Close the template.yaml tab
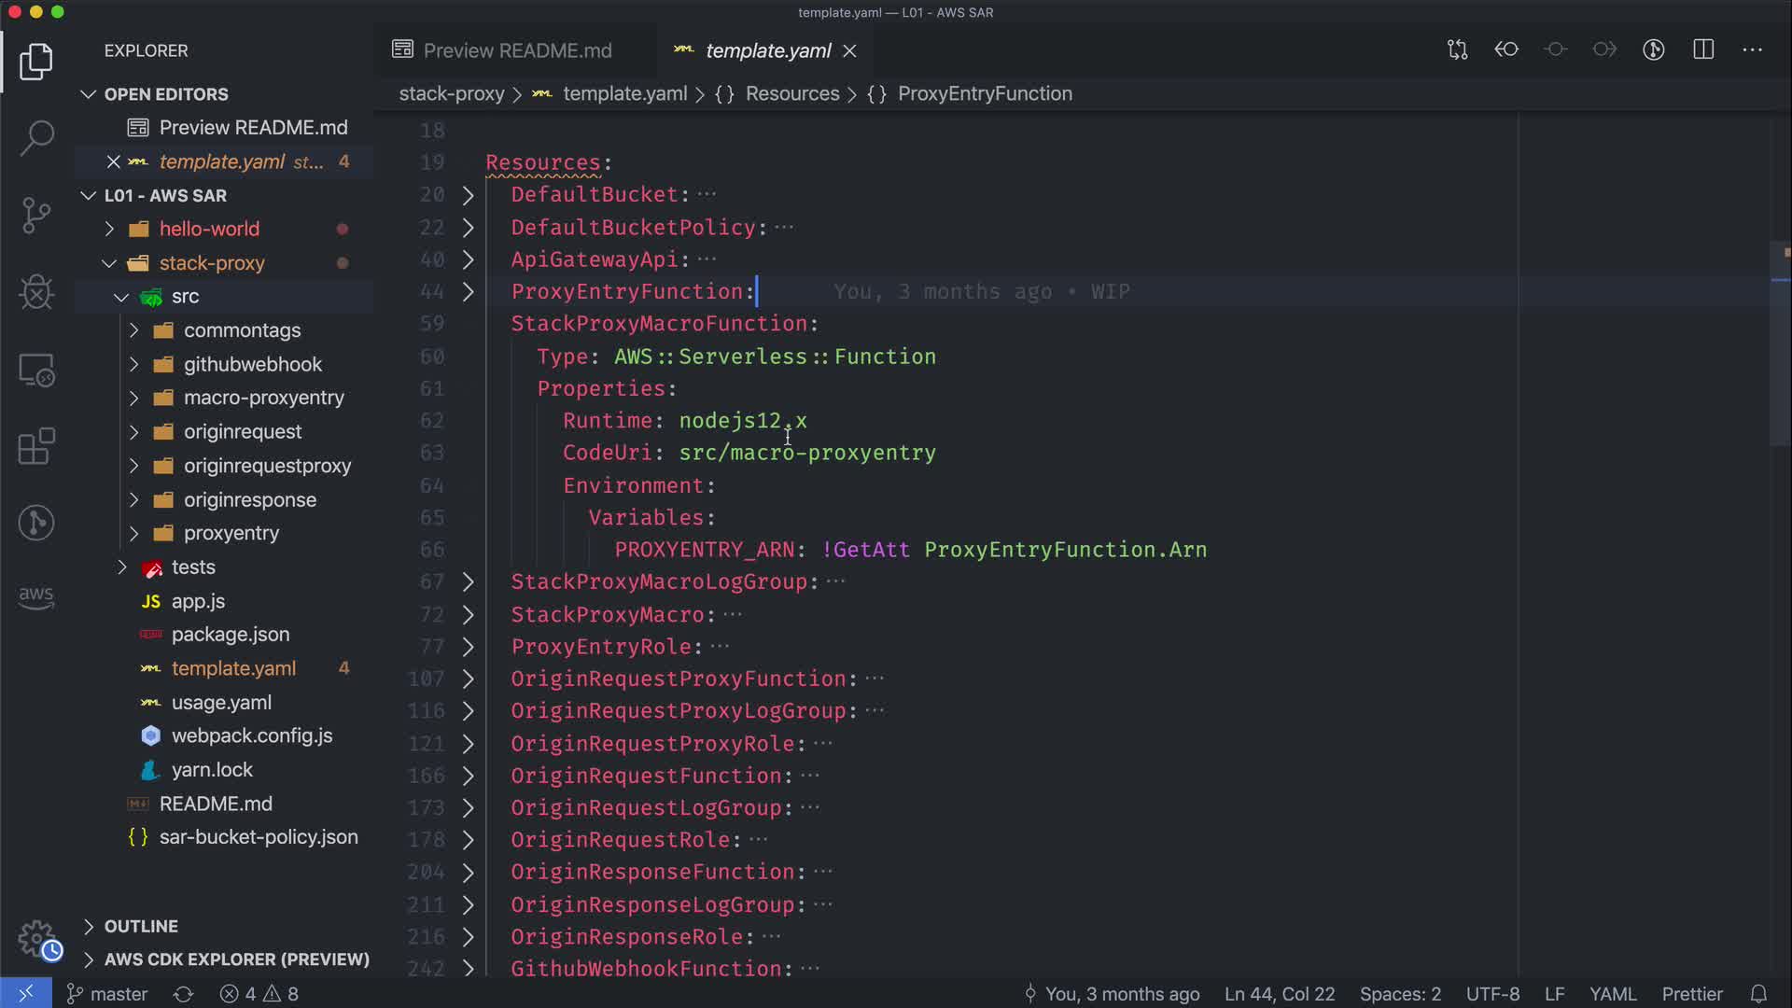Screen dimensions: 1792x1008 click(x=849, y=51)
